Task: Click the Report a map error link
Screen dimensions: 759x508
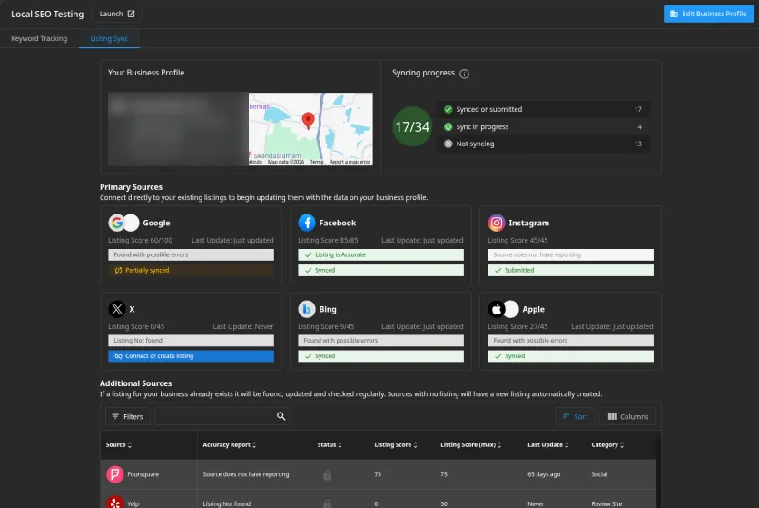Action: pyautogui.click(x=349, y=162)
